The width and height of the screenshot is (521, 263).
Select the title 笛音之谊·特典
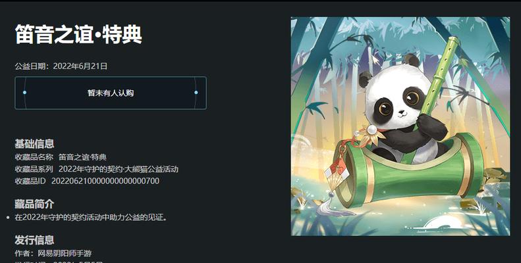78,34
